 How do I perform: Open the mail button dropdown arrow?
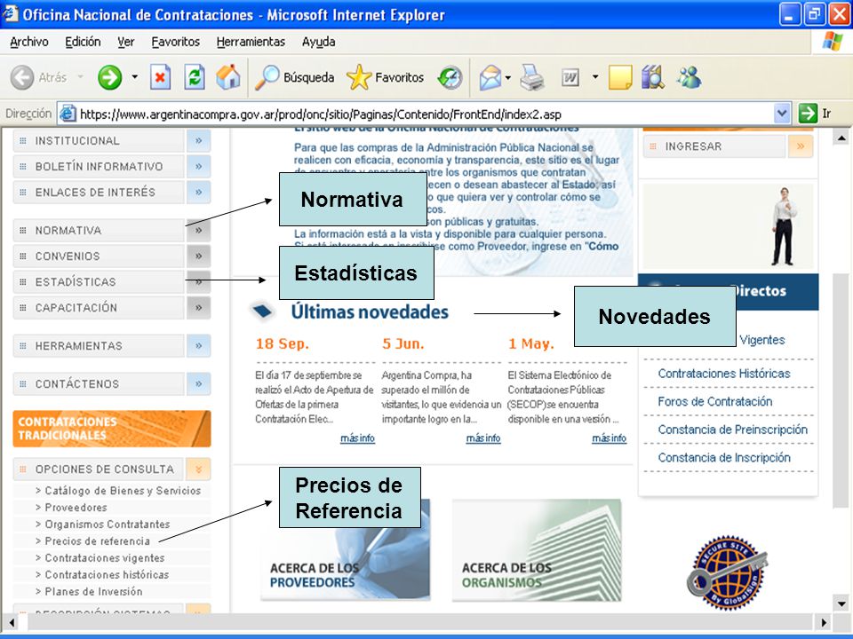click(x=508, y=78)
